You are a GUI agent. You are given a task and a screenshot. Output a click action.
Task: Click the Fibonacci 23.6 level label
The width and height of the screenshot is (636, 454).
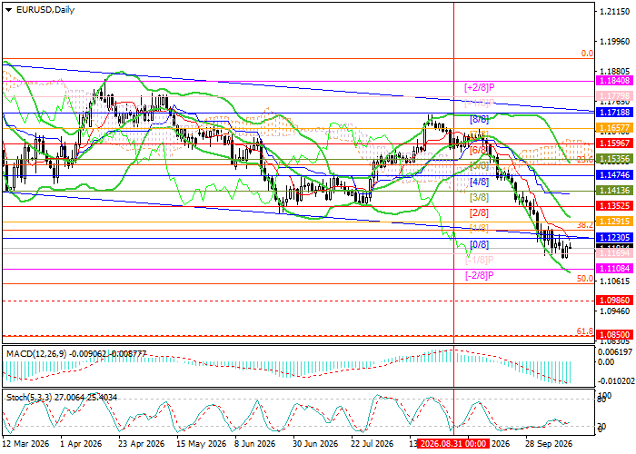[585, 160]
